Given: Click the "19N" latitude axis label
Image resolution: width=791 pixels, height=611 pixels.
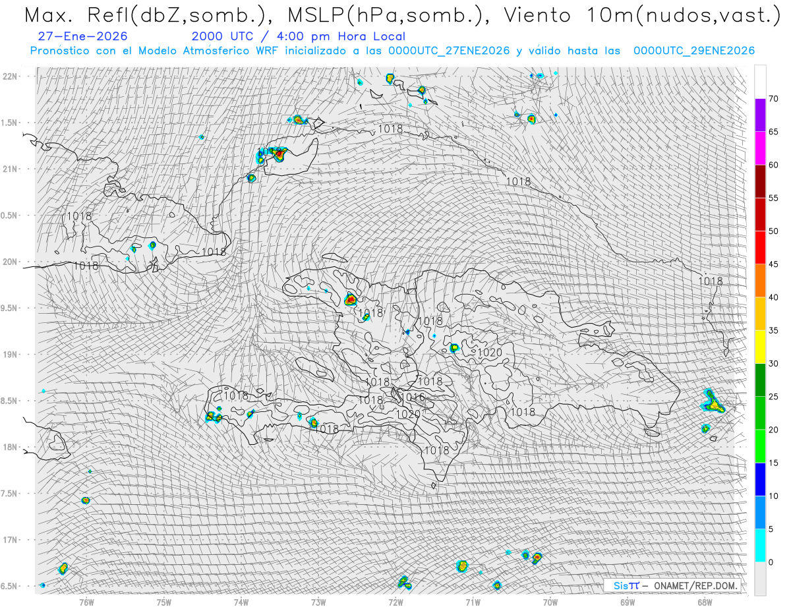Looking at the screenshot, I should pyautogui.click(x=11, y=355).
